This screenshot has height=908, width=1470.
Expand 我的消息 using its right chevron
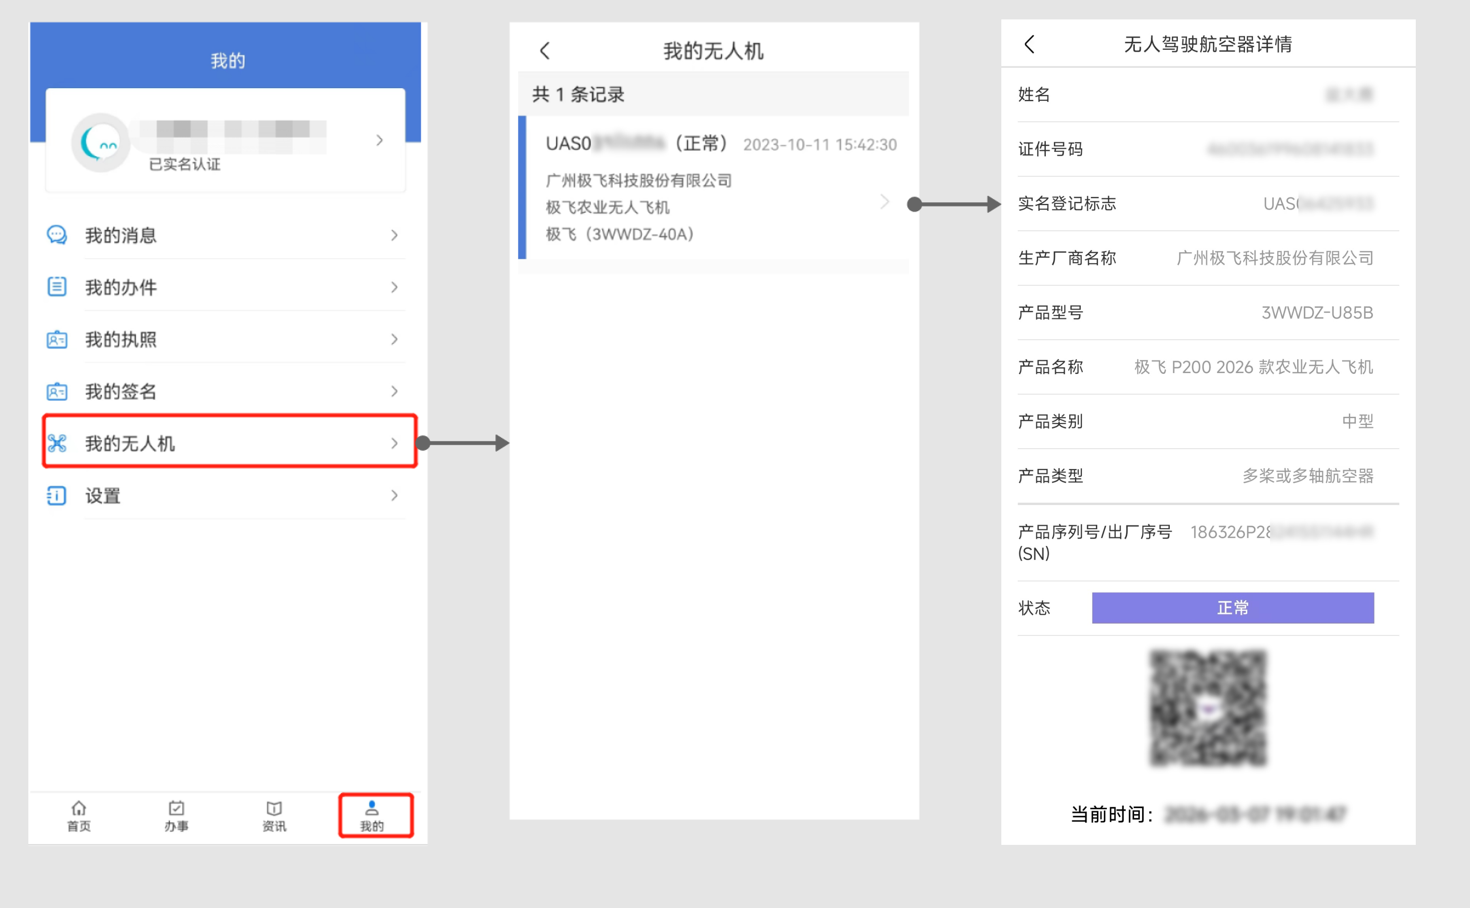[394, 235]
